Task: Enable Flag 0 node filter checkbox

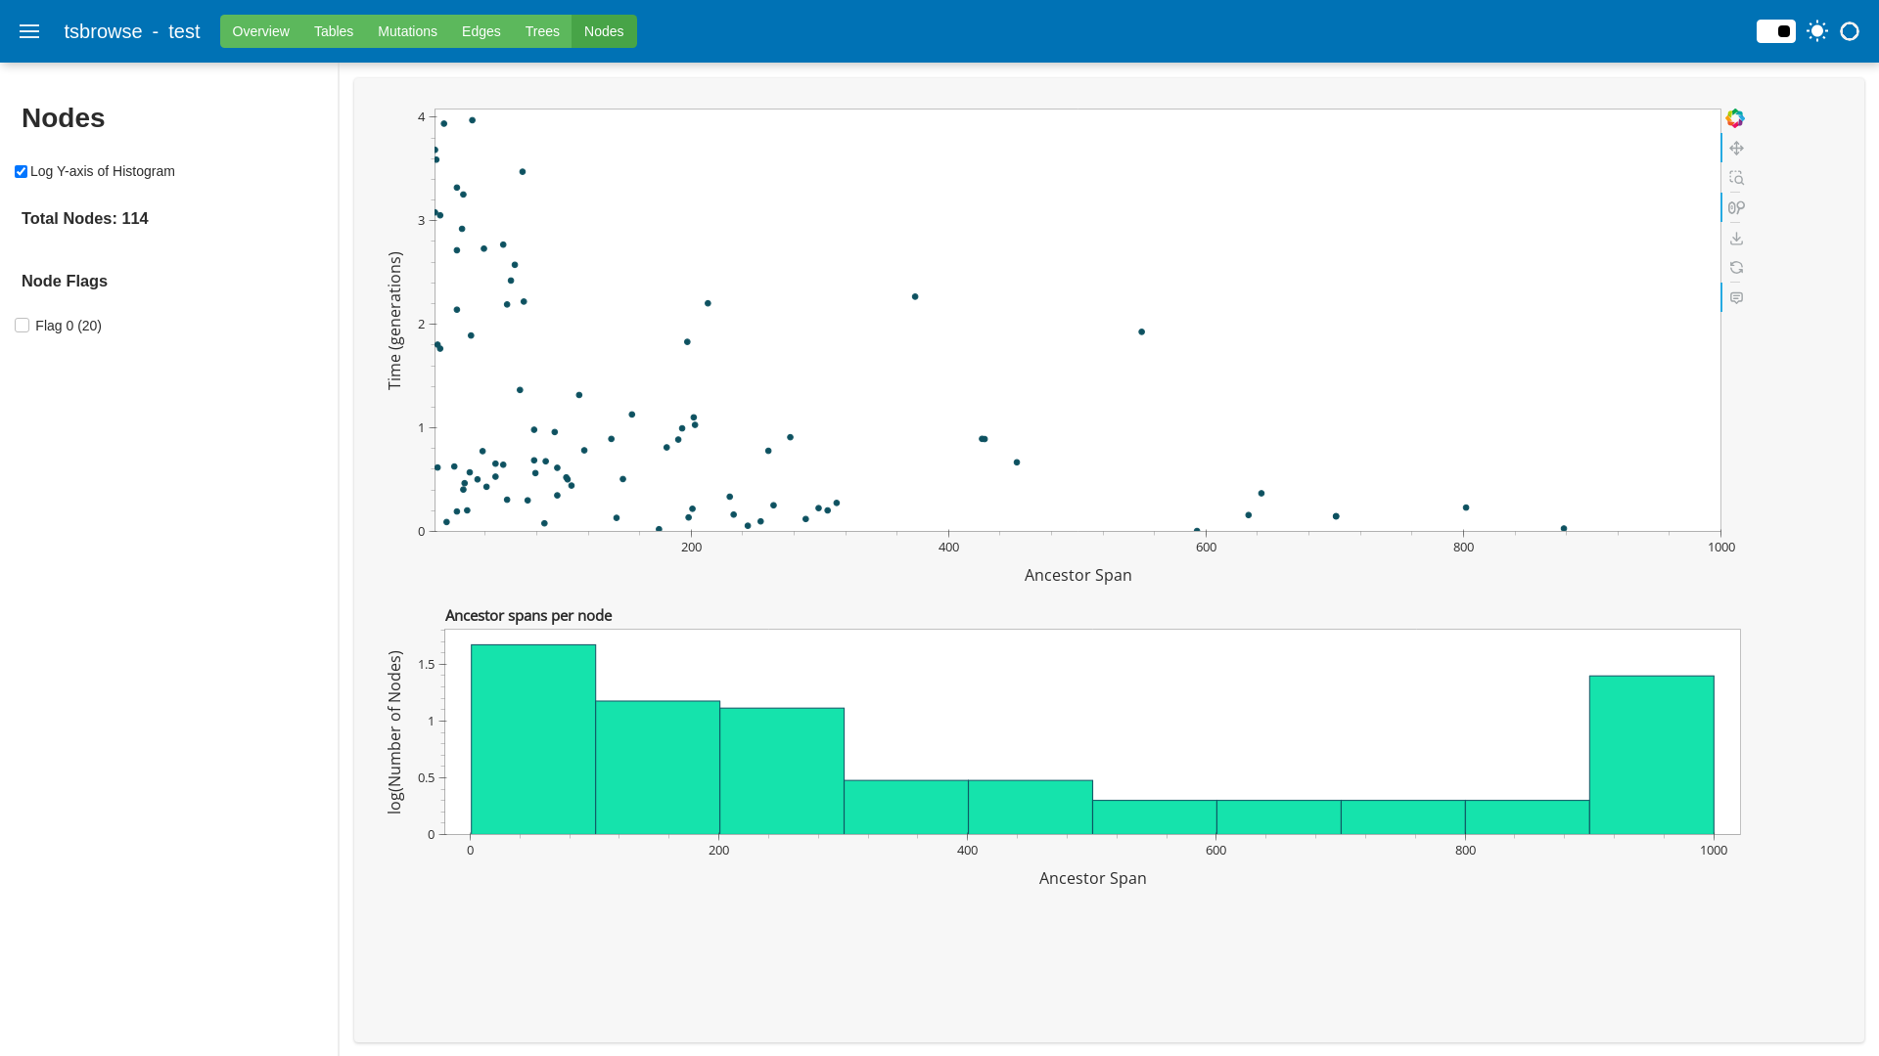Action: [22, 325]
